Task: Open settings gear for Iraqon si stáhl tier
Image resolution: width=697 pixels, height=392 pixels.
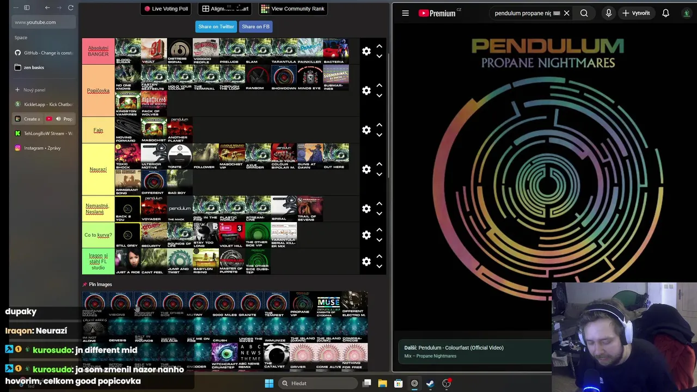Action: [x=366, y=261]
